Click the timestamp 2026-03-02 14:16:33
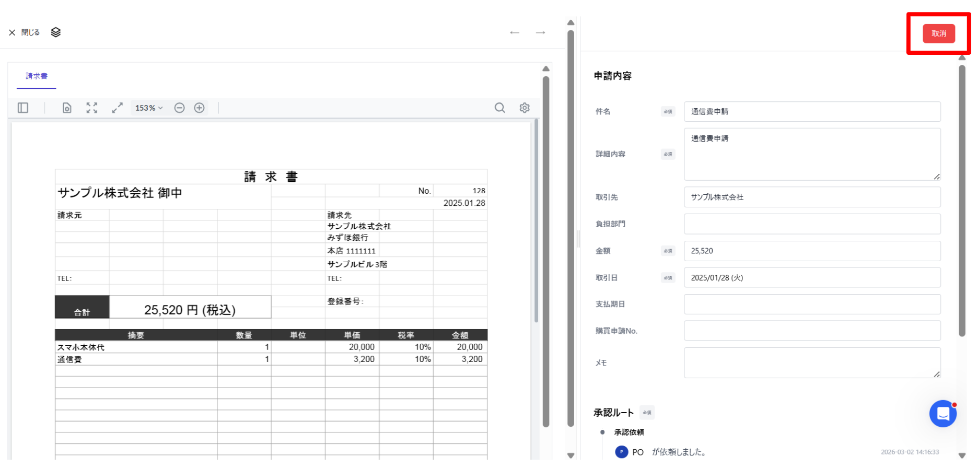This screenshot has height=468, width=977. pos(910,452)
